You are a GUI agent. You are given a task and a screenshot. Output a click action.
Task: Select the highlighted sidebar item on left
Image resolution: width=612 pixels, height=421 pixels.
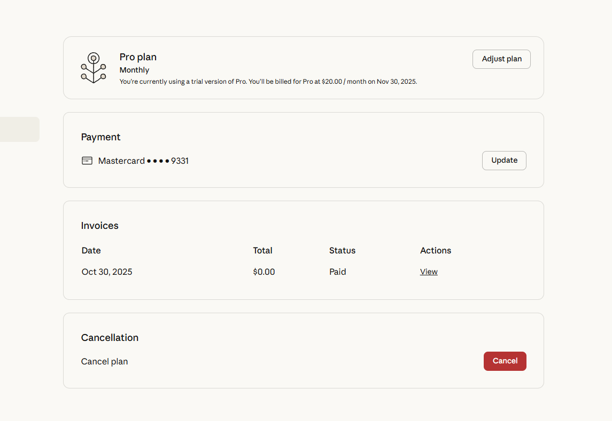(20, 130)
